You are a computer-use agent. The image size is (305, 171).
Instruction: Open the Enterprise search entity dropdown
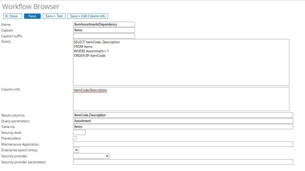tap(76, 150)
